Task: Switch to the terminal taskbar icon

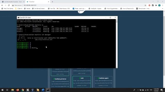Action: pos(48,90)
